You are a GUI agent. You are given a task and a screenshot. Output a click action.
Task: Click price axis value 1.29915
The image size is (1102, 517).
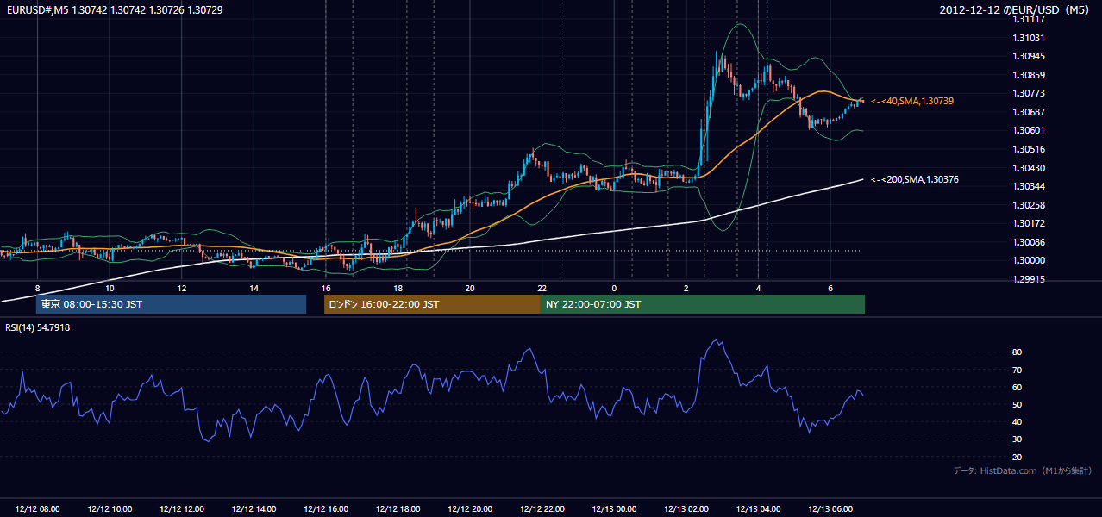coord(1029,279)
